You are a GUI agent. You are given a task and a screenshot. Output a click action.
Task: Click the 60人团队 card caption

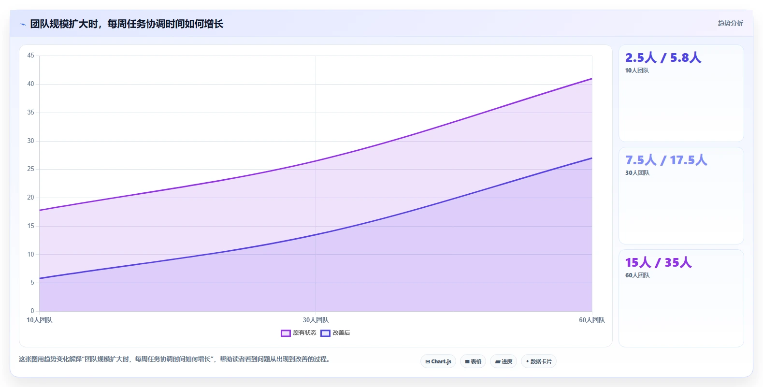pyautogui.click(x=637, y=275)
